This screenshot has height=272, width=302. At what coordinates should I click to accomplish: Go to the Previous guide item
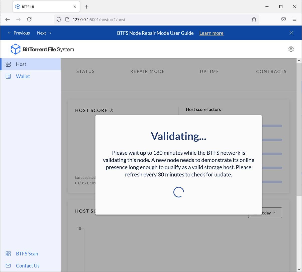click(19, 33)
